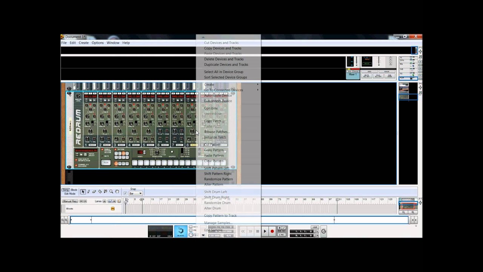Toggle the Shuffle button on Redrum
The height and width of the screenshot is (272, 483).
click(172, 151)
